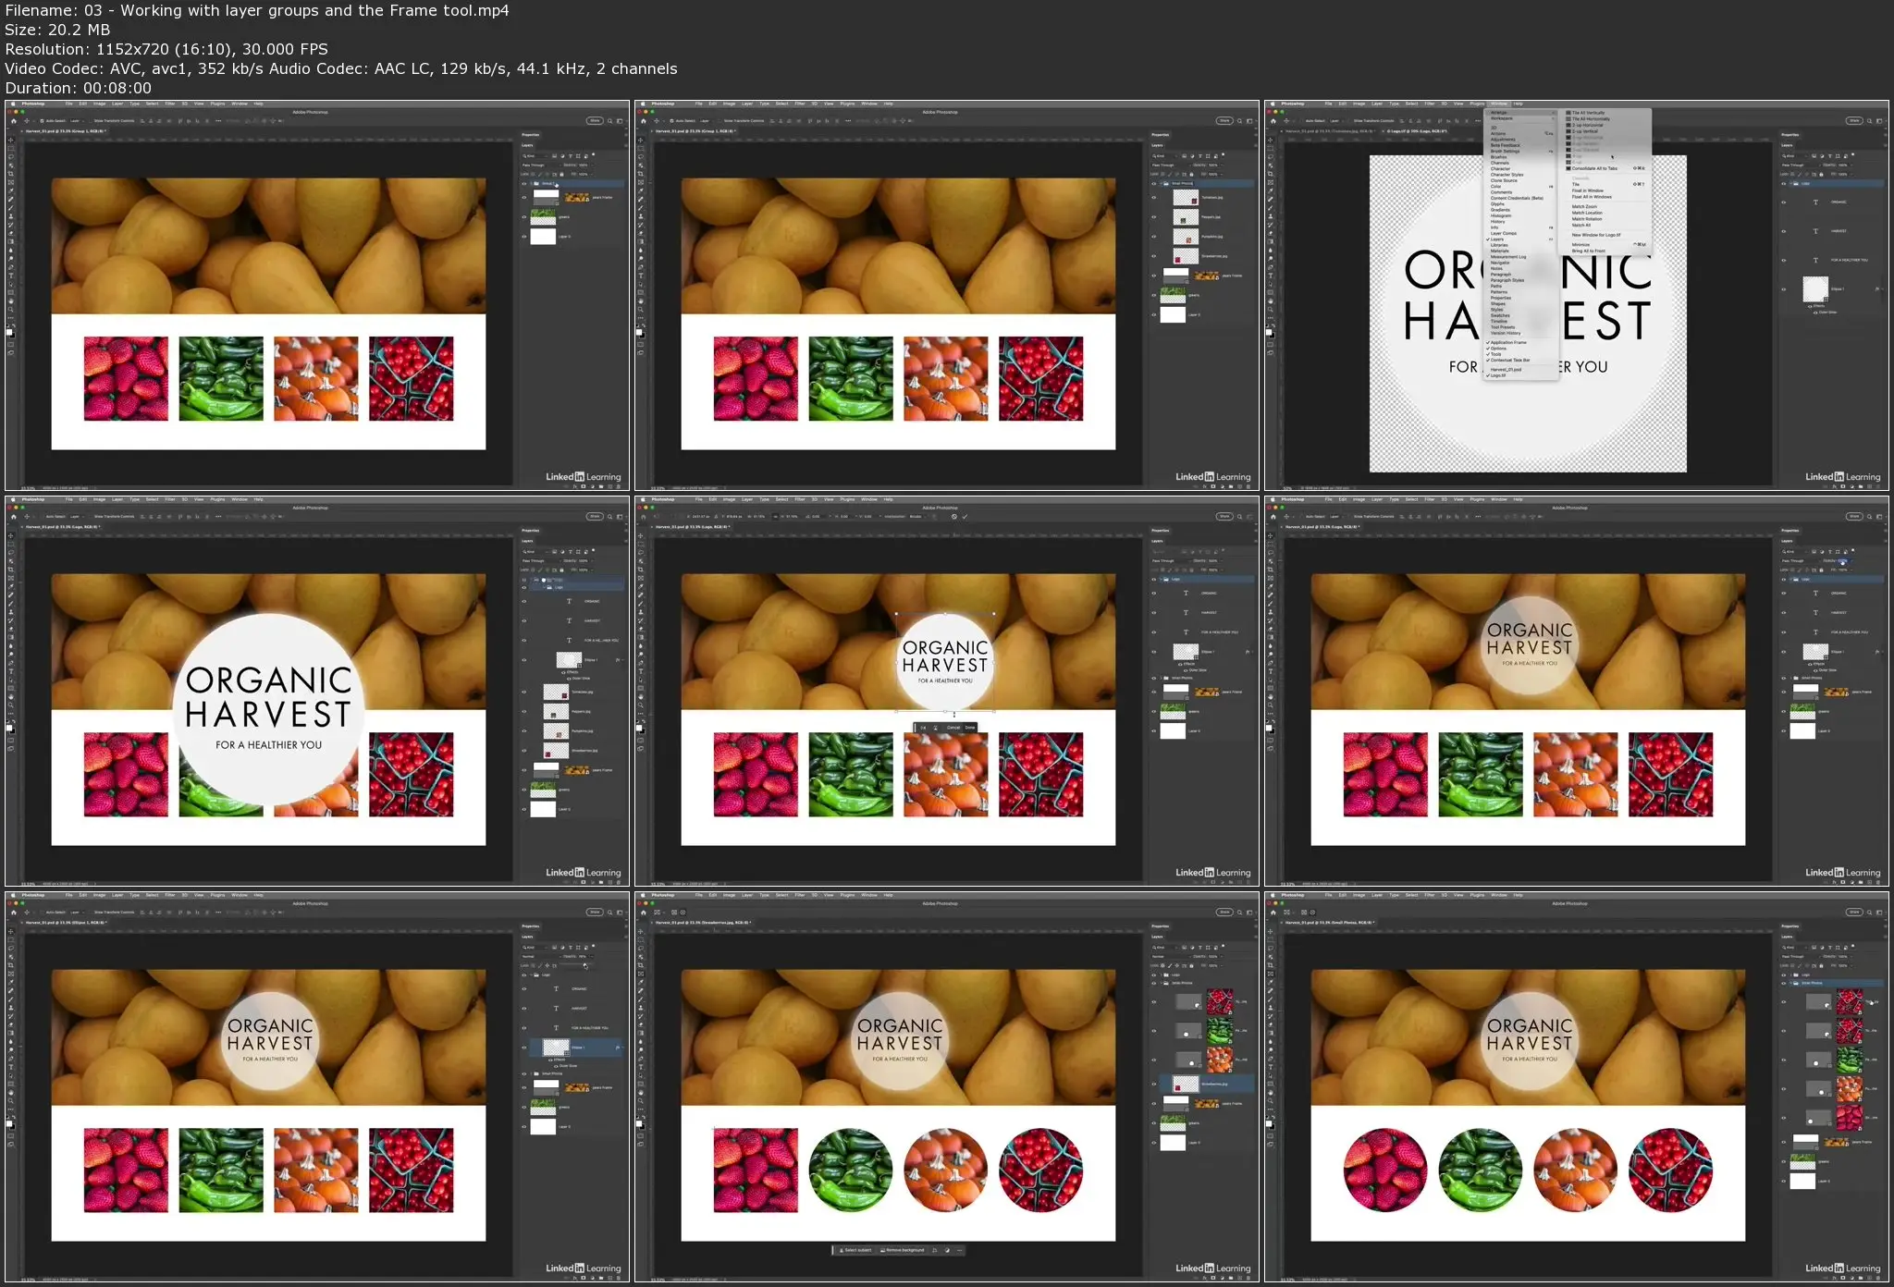Image resolution: width=1894 pixels, height=1287 pixels.
Task: Click swap-colors arrow in the Select subject frame
Action: coord(644,1117)
